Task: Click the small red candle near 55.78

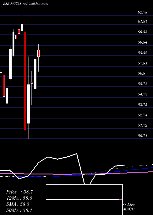Action: tap(32, 83)
